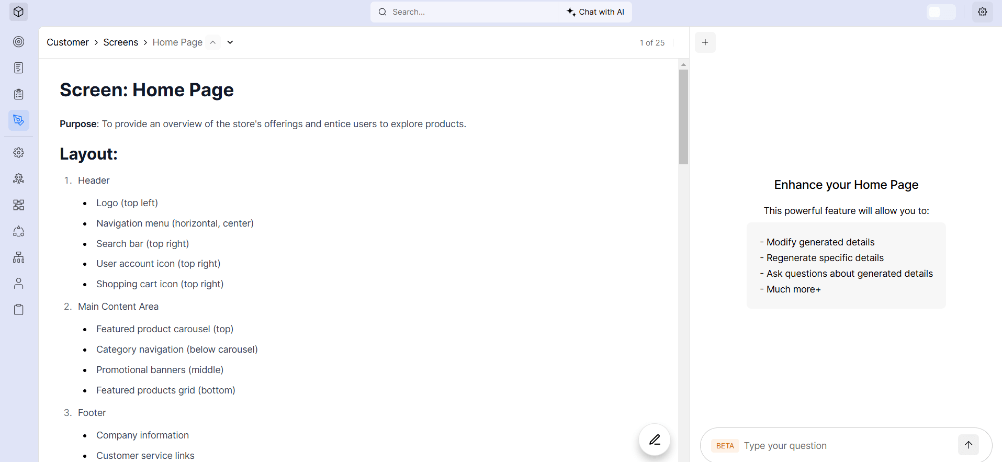Open the hierarchy sitemap sidebar icon
This screenshot has height=462, width=1002.
[x=19, y=257]
